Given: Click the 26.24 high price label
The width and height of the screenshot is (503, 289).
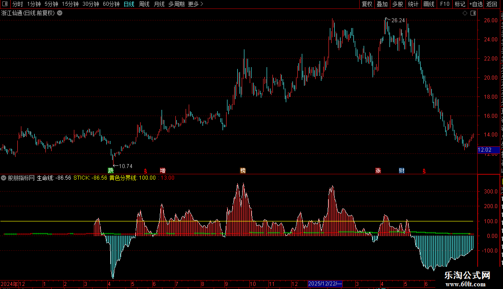Looking at the screenshot, I should click(398, 20).
